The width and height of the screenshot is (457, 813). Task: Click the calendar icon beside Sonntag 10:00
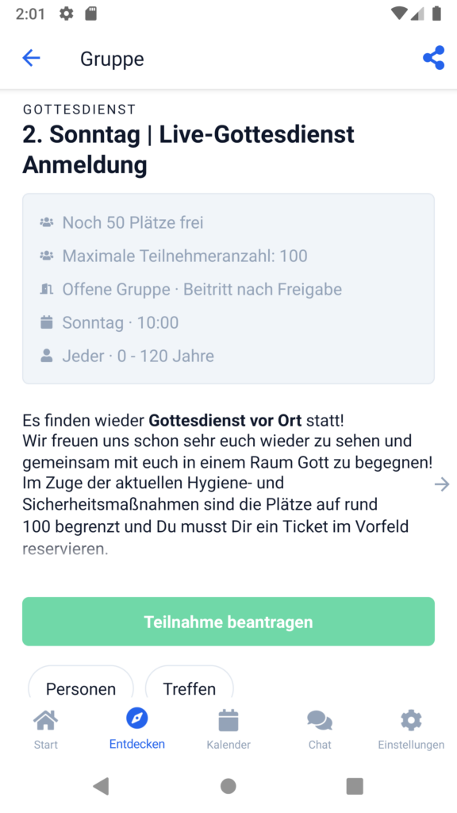(x=47, y=322)
